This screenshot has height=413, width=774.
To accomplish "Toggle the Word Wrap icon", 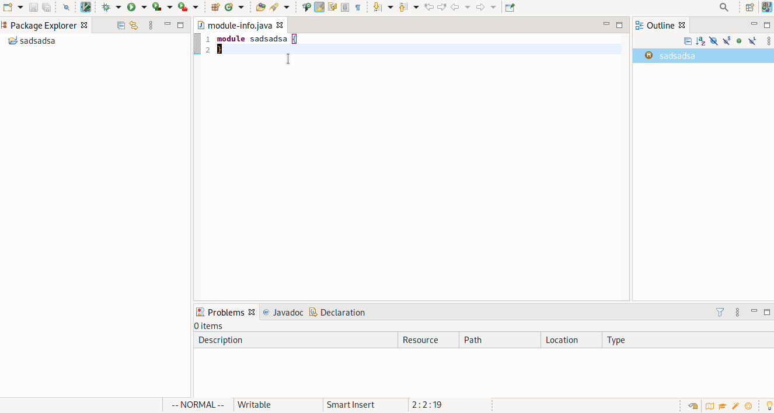I will pyautogui.click(x=332, y=7).
